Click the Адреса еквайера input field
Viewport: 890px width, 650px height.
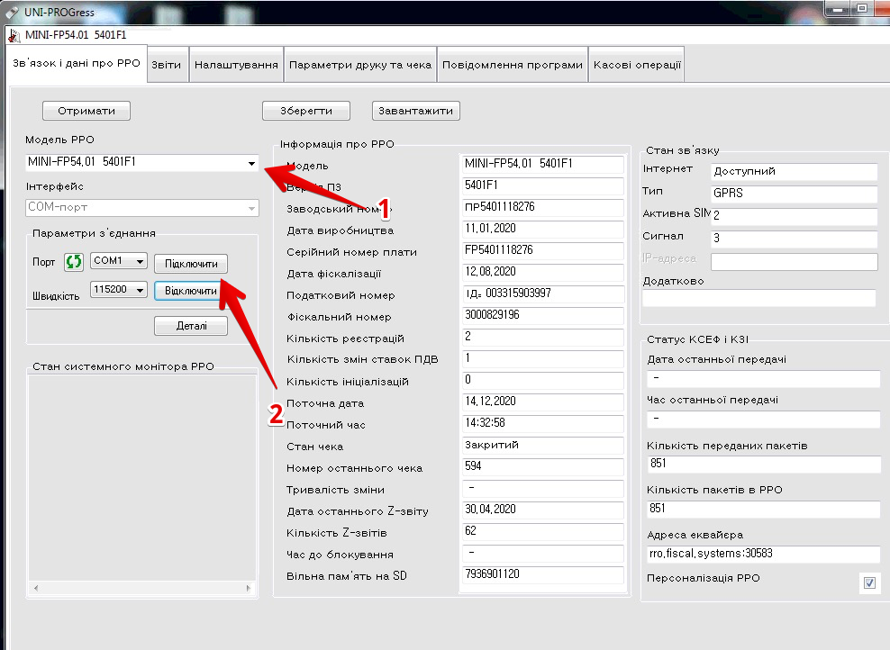tap(762, 553)
